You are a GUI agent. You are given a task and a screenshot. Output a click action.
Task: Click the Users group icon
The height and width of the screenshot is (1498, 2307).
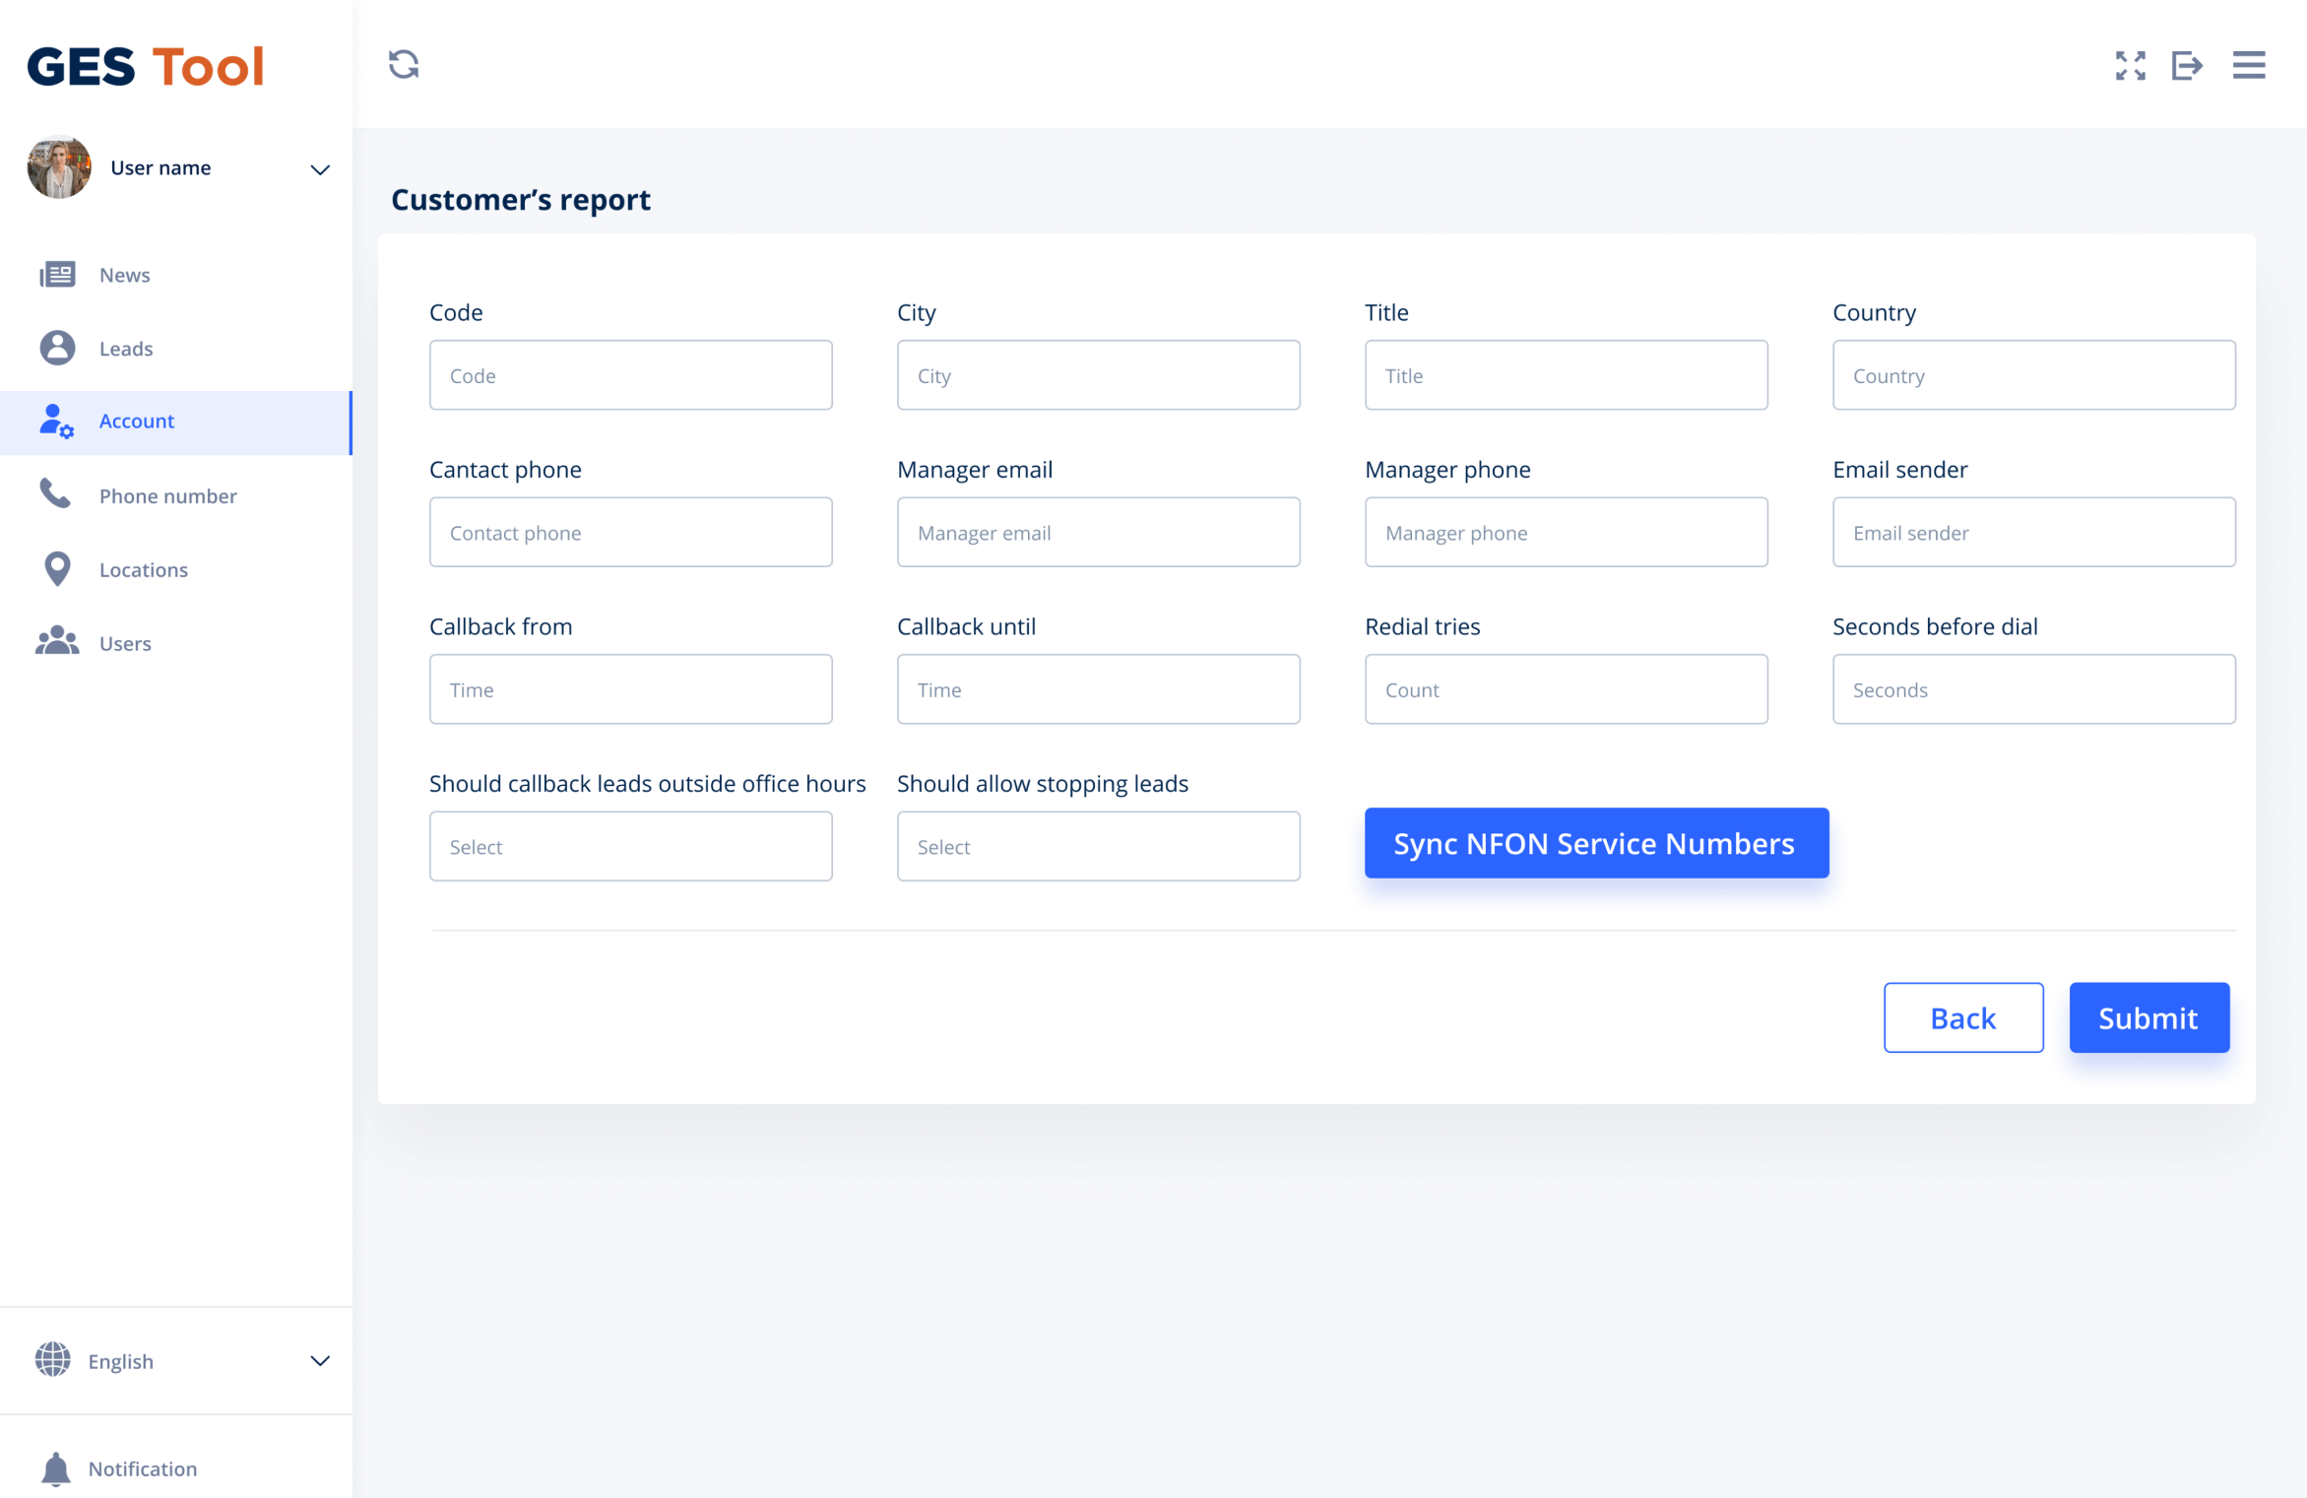[x=57, y=641]
